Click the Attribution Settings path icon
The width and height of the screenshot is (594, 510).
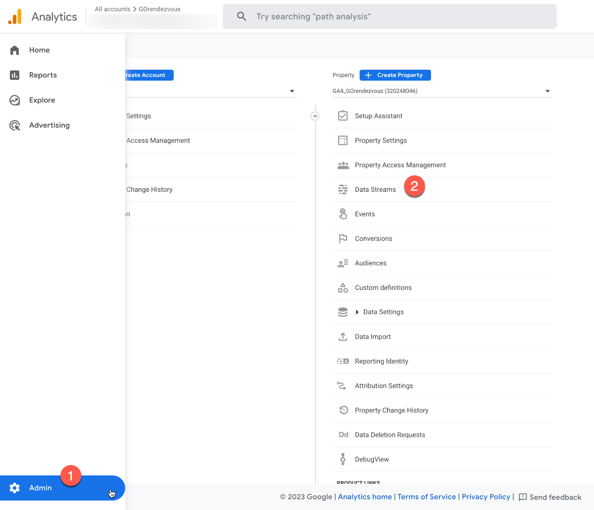(342, 386)
